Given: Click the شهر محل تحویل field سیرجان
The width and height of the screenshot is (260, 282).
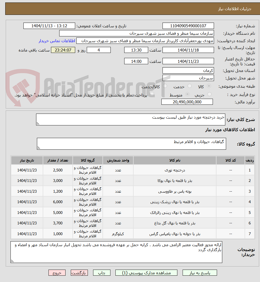Looking at the screenshot, I should tap(188, 78).
